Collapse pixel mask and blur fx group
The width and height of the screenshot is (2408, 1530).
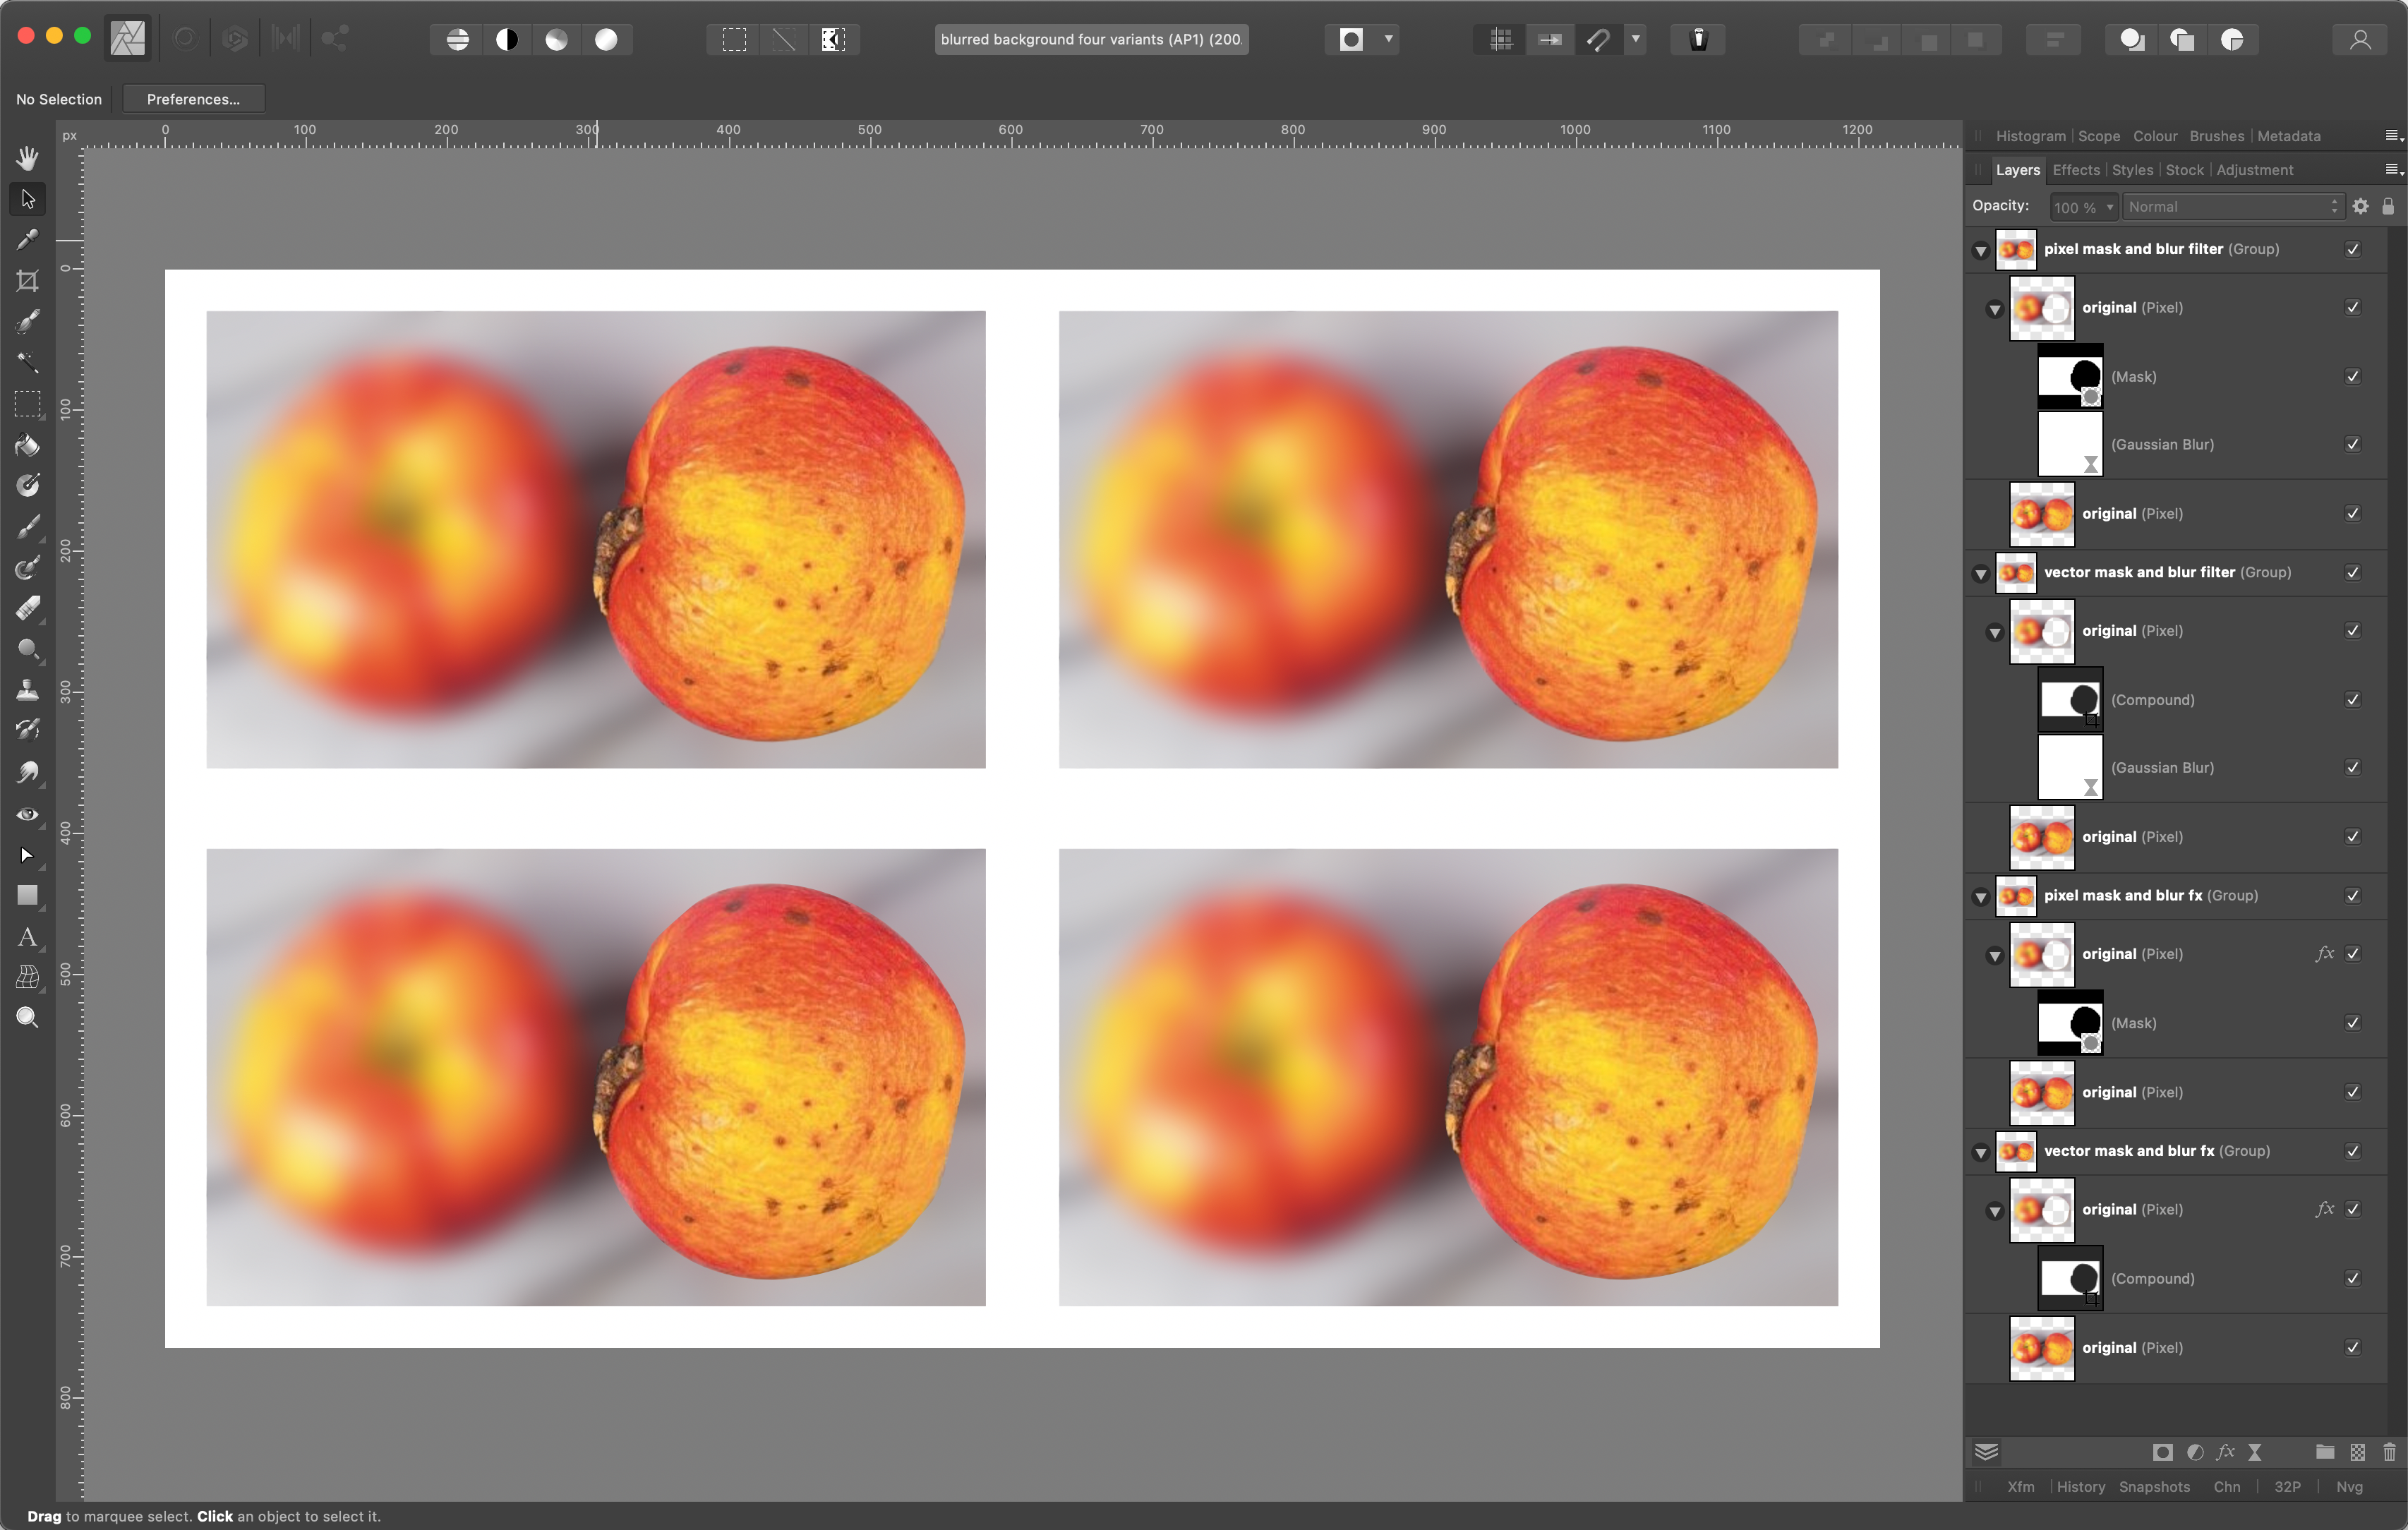tap(1980, 897)
